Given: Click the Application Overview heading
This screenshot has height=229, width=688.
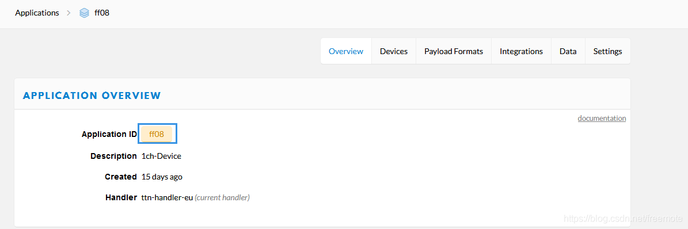Looking at the screenshot, I should pos(92,95).
